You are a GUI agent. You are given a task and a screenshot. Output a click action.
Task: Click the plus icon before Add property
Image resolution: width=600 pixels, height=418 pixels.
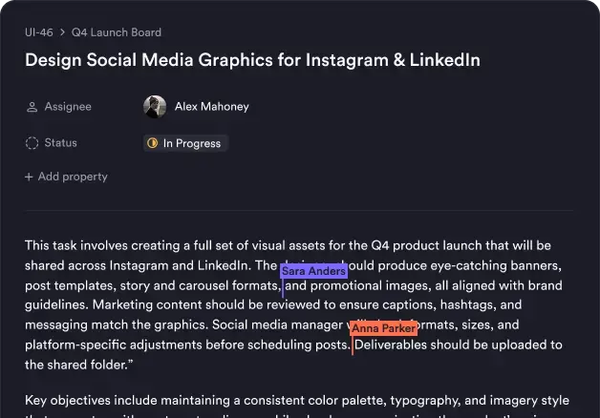(29, 177)
